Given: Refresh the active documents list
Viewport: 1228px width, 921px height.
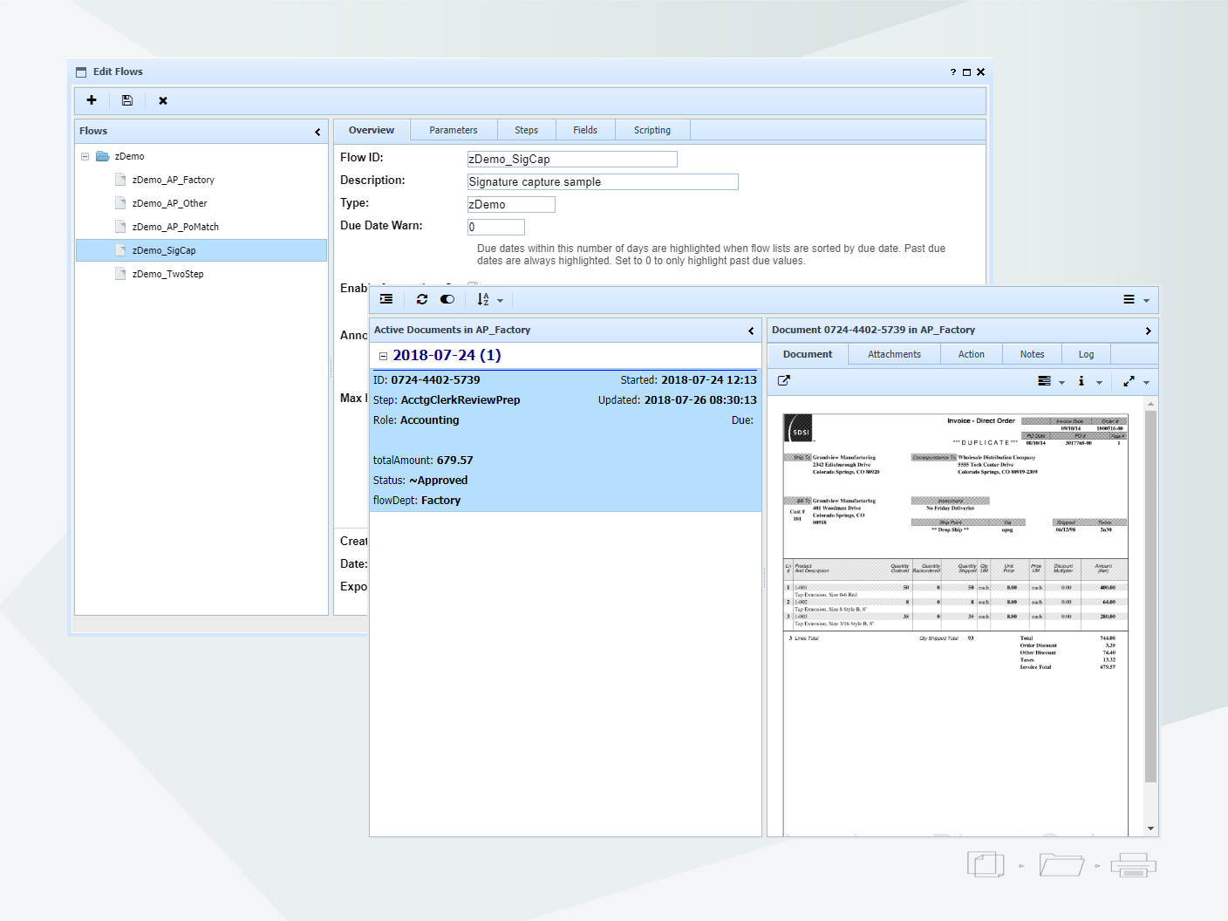Looking at the screenshot, I should pyautogui.click(x=421, y=299).
